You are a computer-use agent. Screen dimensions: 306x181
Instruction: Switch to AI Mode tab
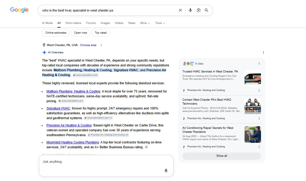(47, 23)
